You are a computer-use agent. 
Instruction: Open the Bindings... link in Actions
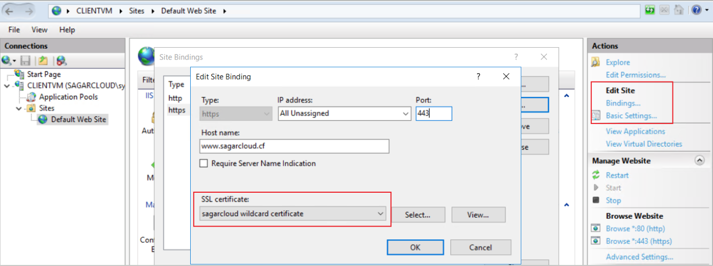[623, 103]
